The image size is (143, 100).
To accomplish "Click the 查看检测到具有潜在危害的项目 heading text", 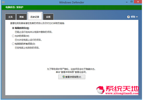I will [x=37, y=23].
